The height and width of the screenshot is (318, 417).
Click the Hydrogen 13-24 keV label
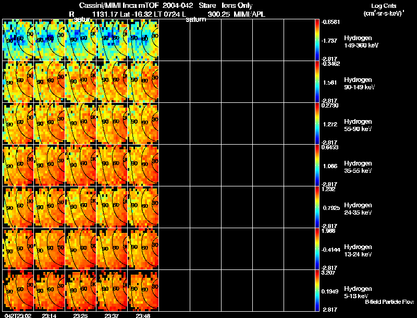tap(358, 251)
